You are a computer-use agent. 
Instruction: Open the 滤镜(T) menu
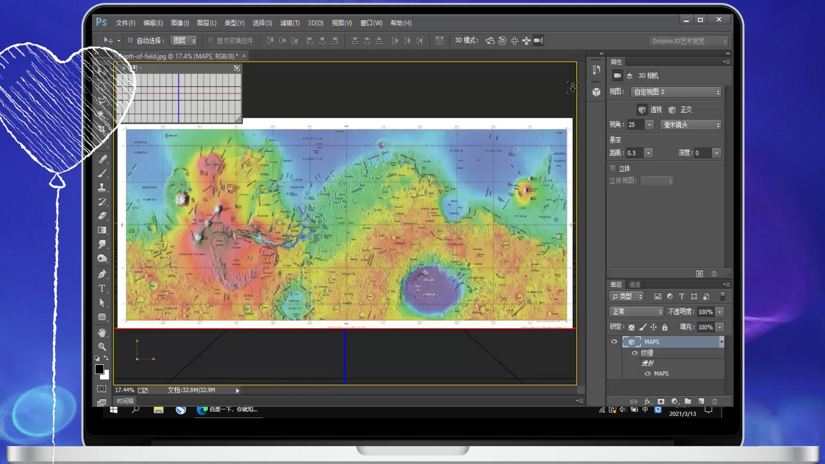(x=290, y=23)
